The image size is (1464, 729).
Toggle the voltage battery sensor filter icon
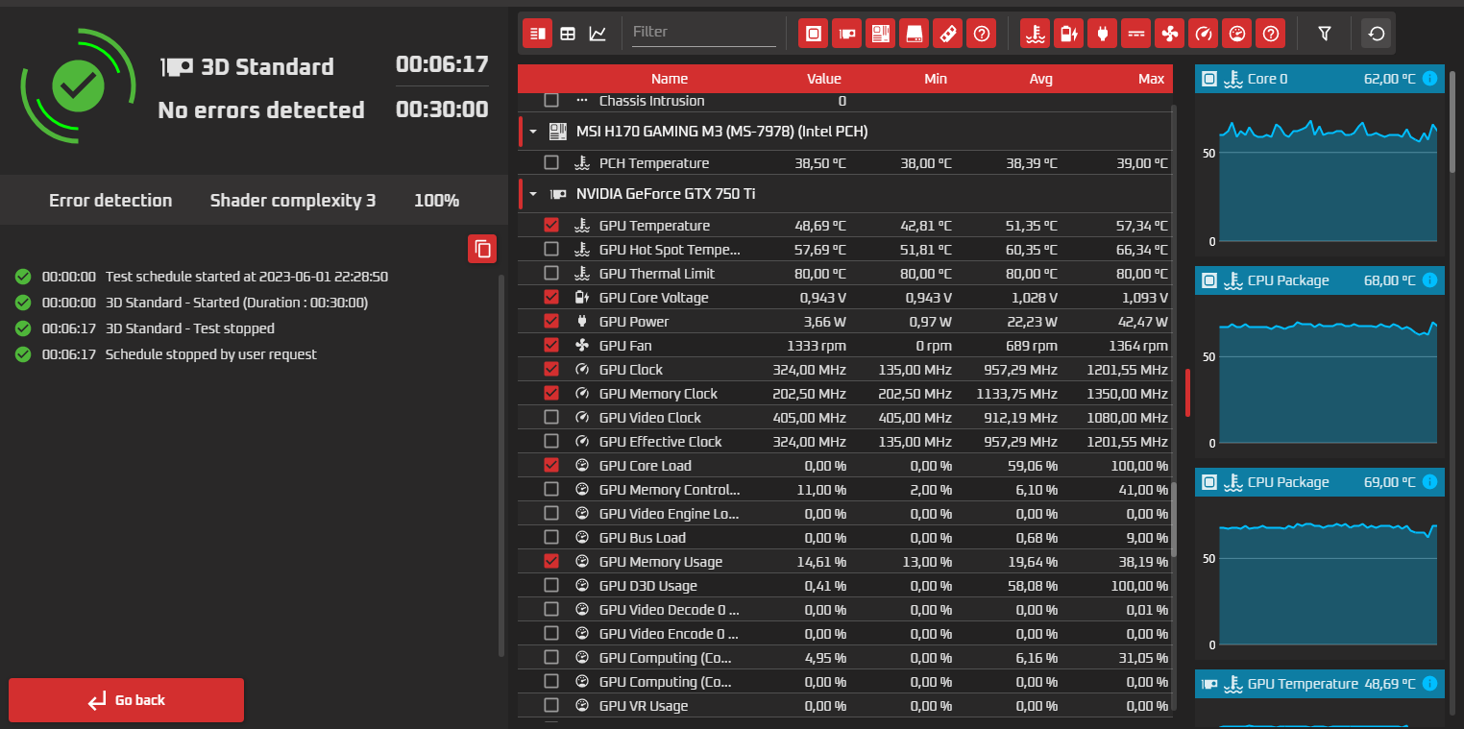[1069, 34]
